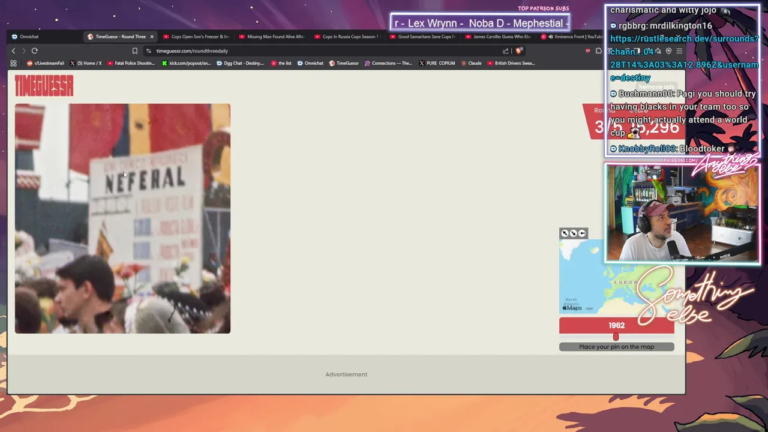Image resolution: width=768 pixels, height=432 pixels.
Task: Click the 1962 year display field
Action: (x=616, y=325)
